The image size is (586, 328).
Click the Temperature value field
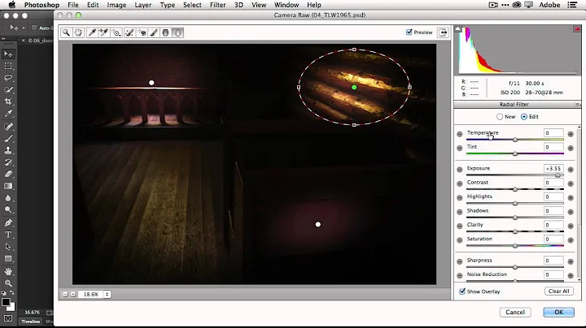(553, 133)
